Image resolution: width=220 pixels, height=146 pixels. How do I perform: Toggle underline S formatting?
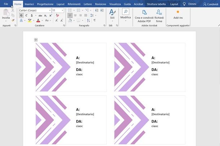(x=32, y=16)
